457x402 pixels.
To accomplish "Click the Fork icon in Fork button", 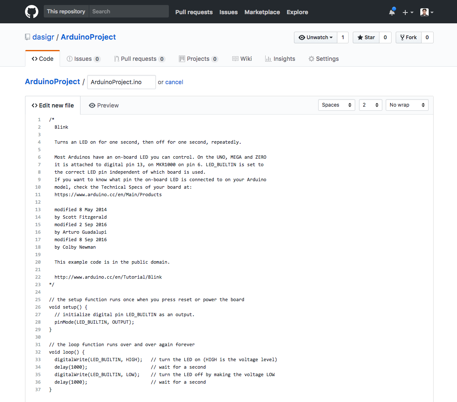I will click(x=402, y=37).
